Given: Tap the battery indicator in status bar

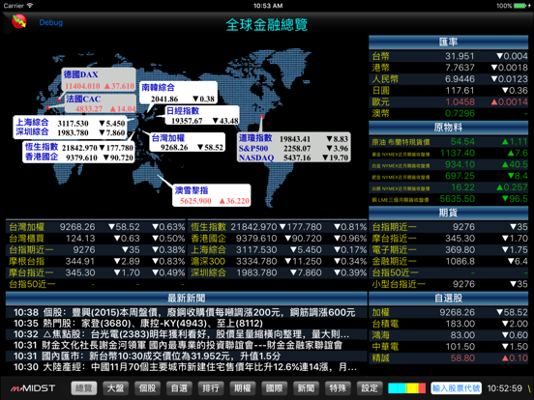Looking at the screenshot, I should (x=521, y=6).
